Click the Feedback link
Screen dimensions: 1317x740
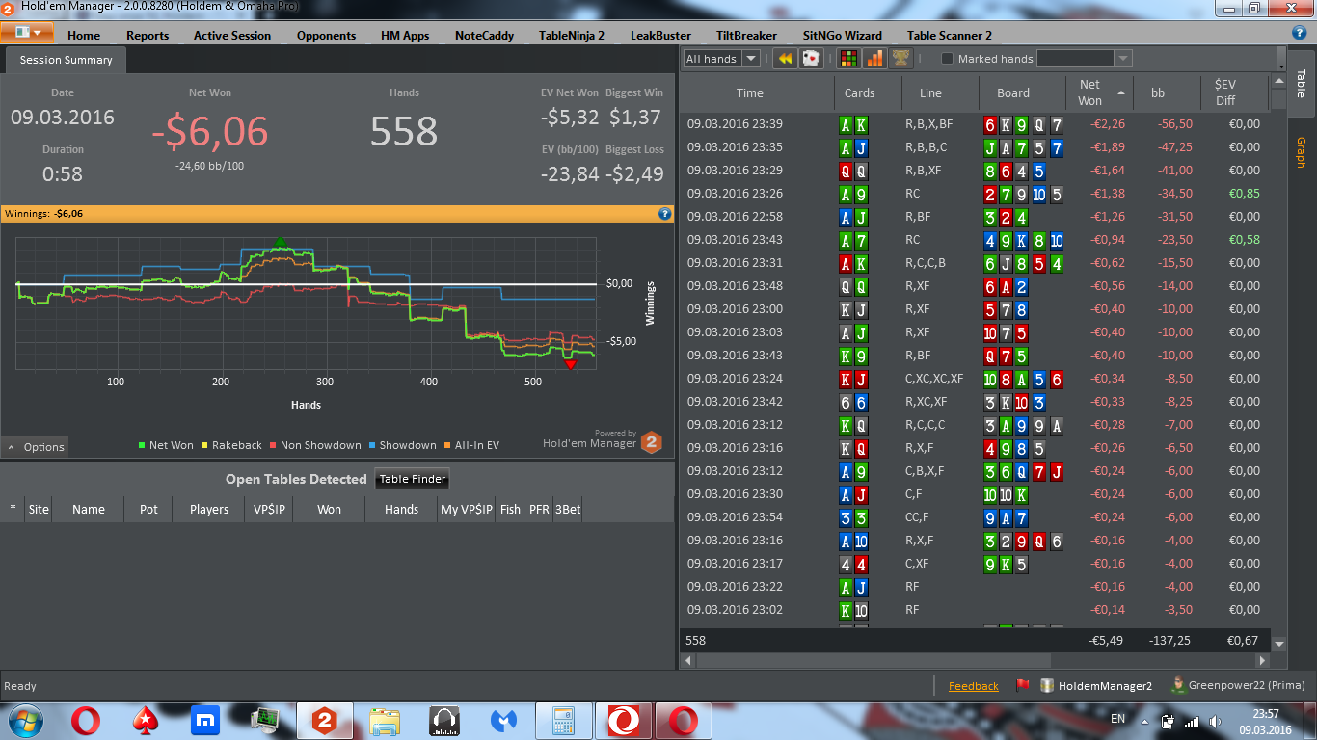pos(974,686)
